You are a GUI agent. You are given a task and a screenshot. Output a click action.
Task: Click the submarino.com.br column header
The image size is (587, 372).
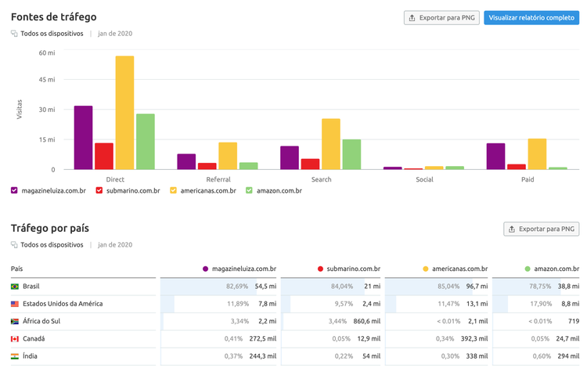[354, 269]
